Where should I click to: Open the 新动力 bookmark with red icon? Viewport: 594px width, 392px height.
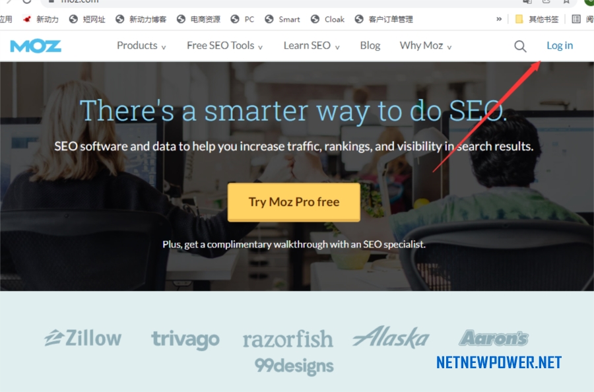[x=40, y=19]
